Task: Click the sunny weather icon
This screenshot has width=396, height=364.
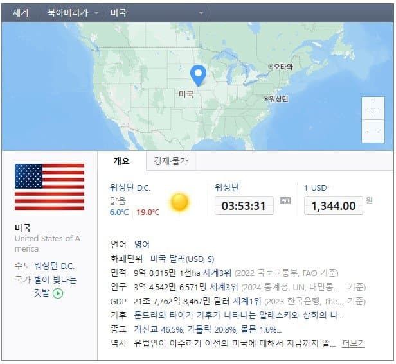Action: point(179,202)
